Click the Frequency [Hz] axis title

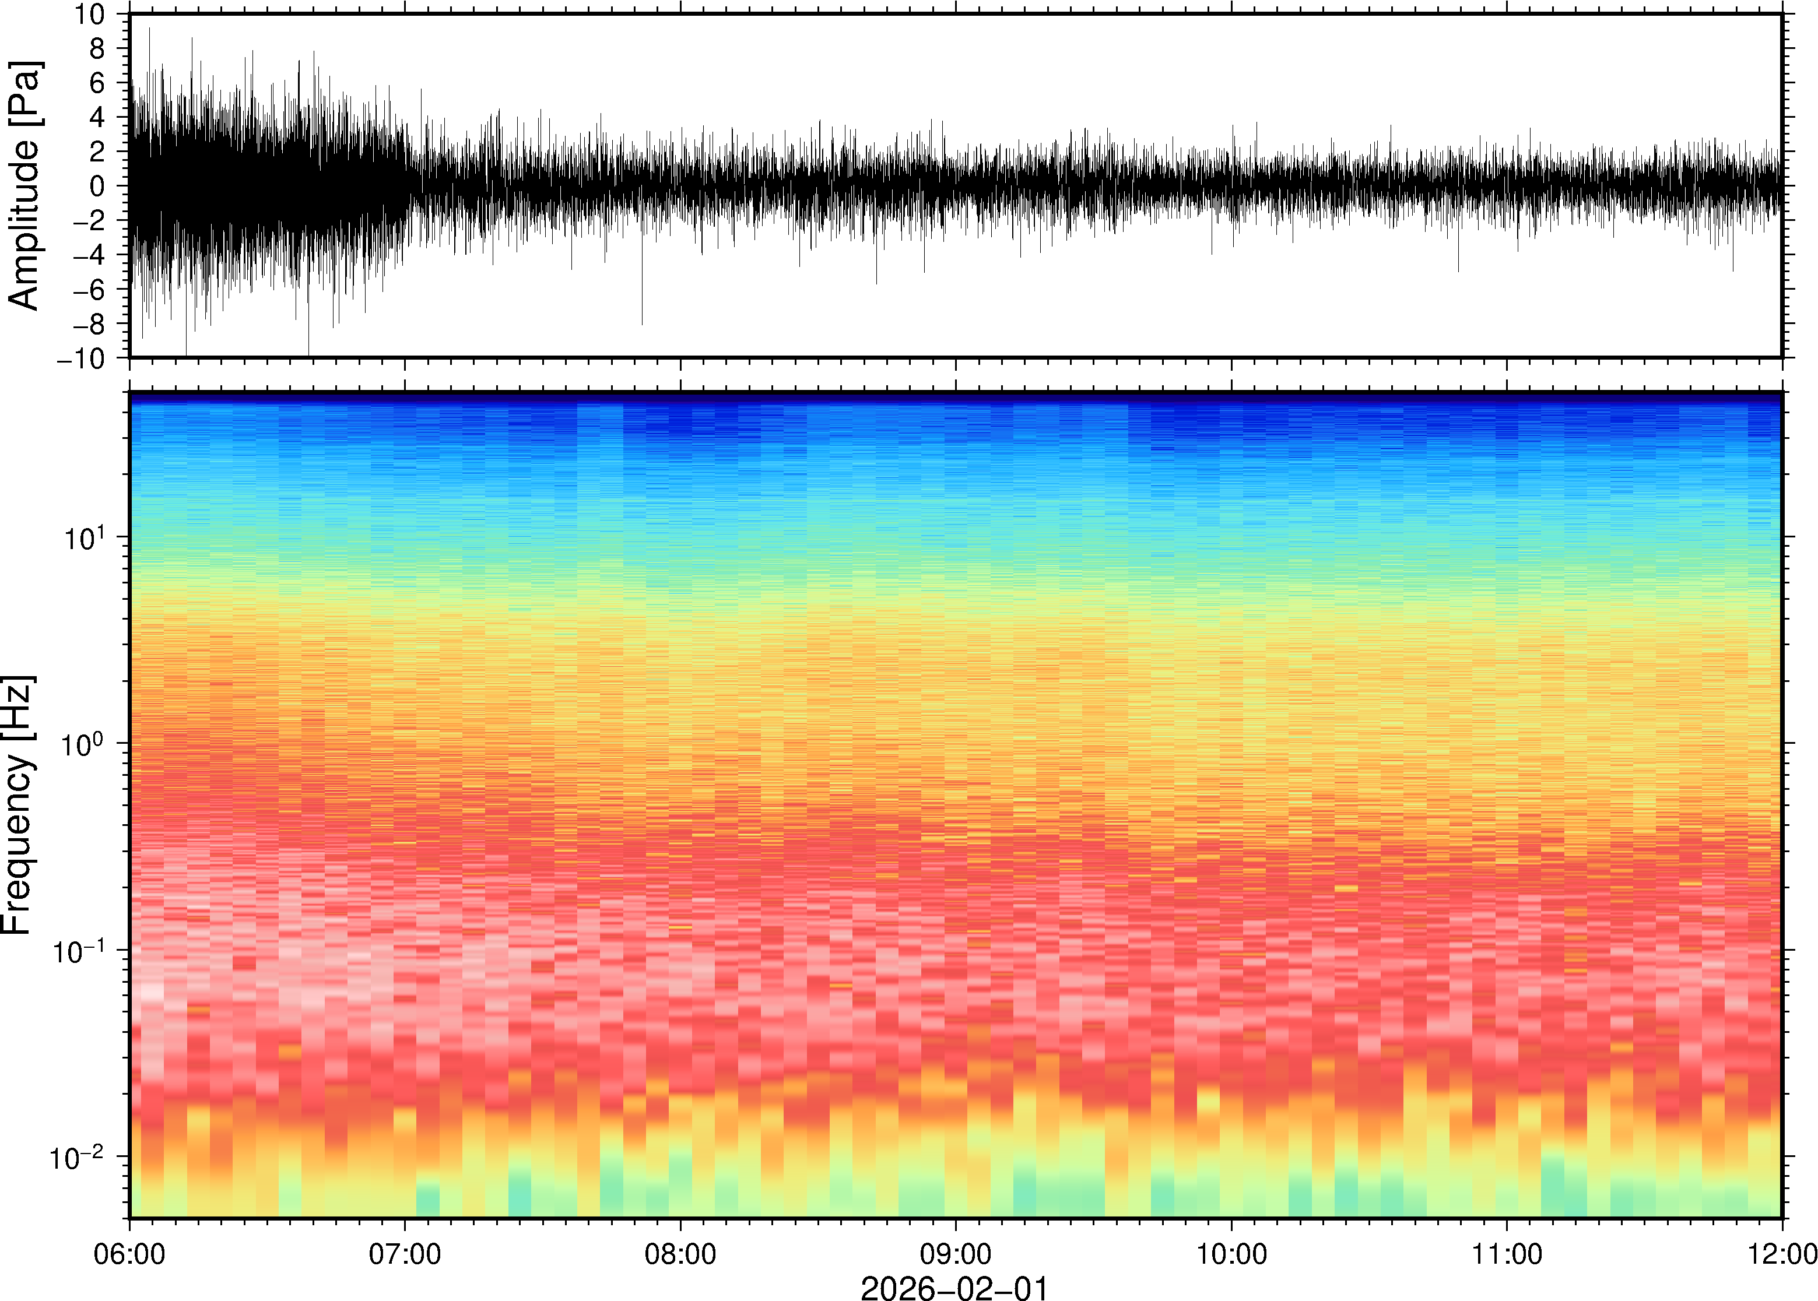coord(17,805)
